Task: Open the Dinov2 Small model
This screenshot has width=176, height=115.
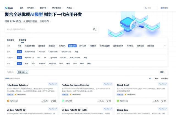Action: click(x=123, y=85)
